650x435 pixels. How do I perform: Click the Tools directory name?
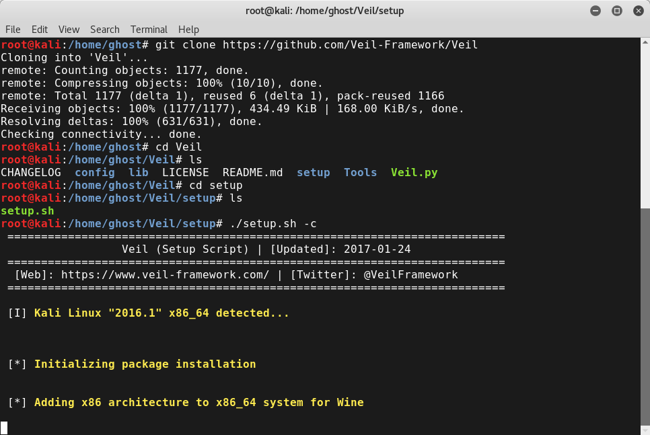point(360,172)
